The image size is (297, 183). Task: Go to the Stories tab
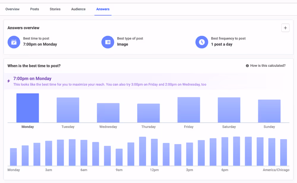(55, 9)
